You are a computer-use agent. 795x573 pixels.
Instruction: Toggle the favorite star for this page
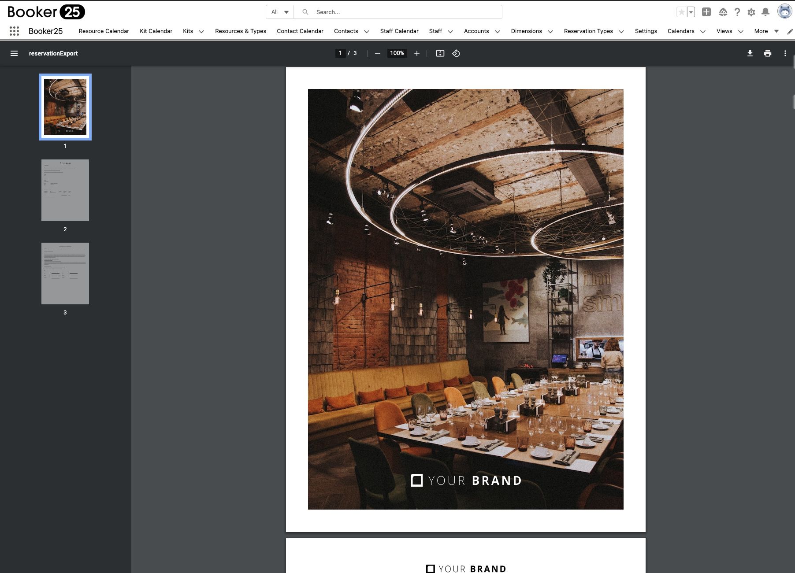681,12
